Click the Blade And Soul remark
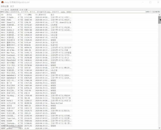Screen dimensions: 161x130 coord(57,103)
